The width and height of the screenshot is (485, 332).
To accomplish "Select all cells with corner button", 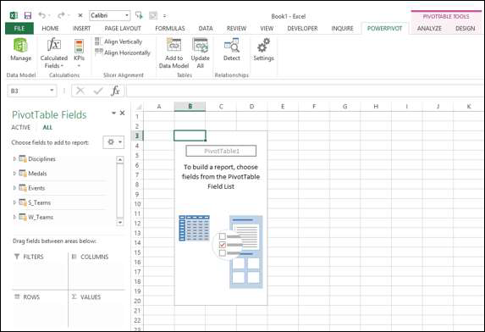I will tap(138, 107).
